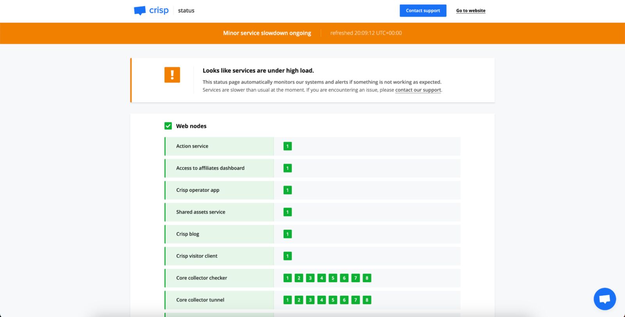Click node 6 of Core collector tunnel
Screen dimensions: 625x317
point(344,300)
